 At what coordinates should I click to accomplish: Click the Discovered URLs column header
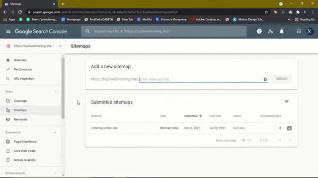pos(270,116)
